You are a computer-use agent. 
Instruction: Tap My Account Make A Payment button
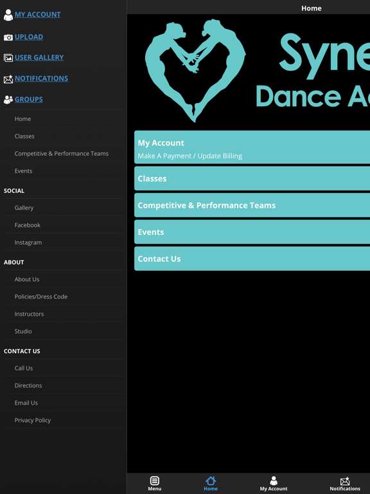252,147
